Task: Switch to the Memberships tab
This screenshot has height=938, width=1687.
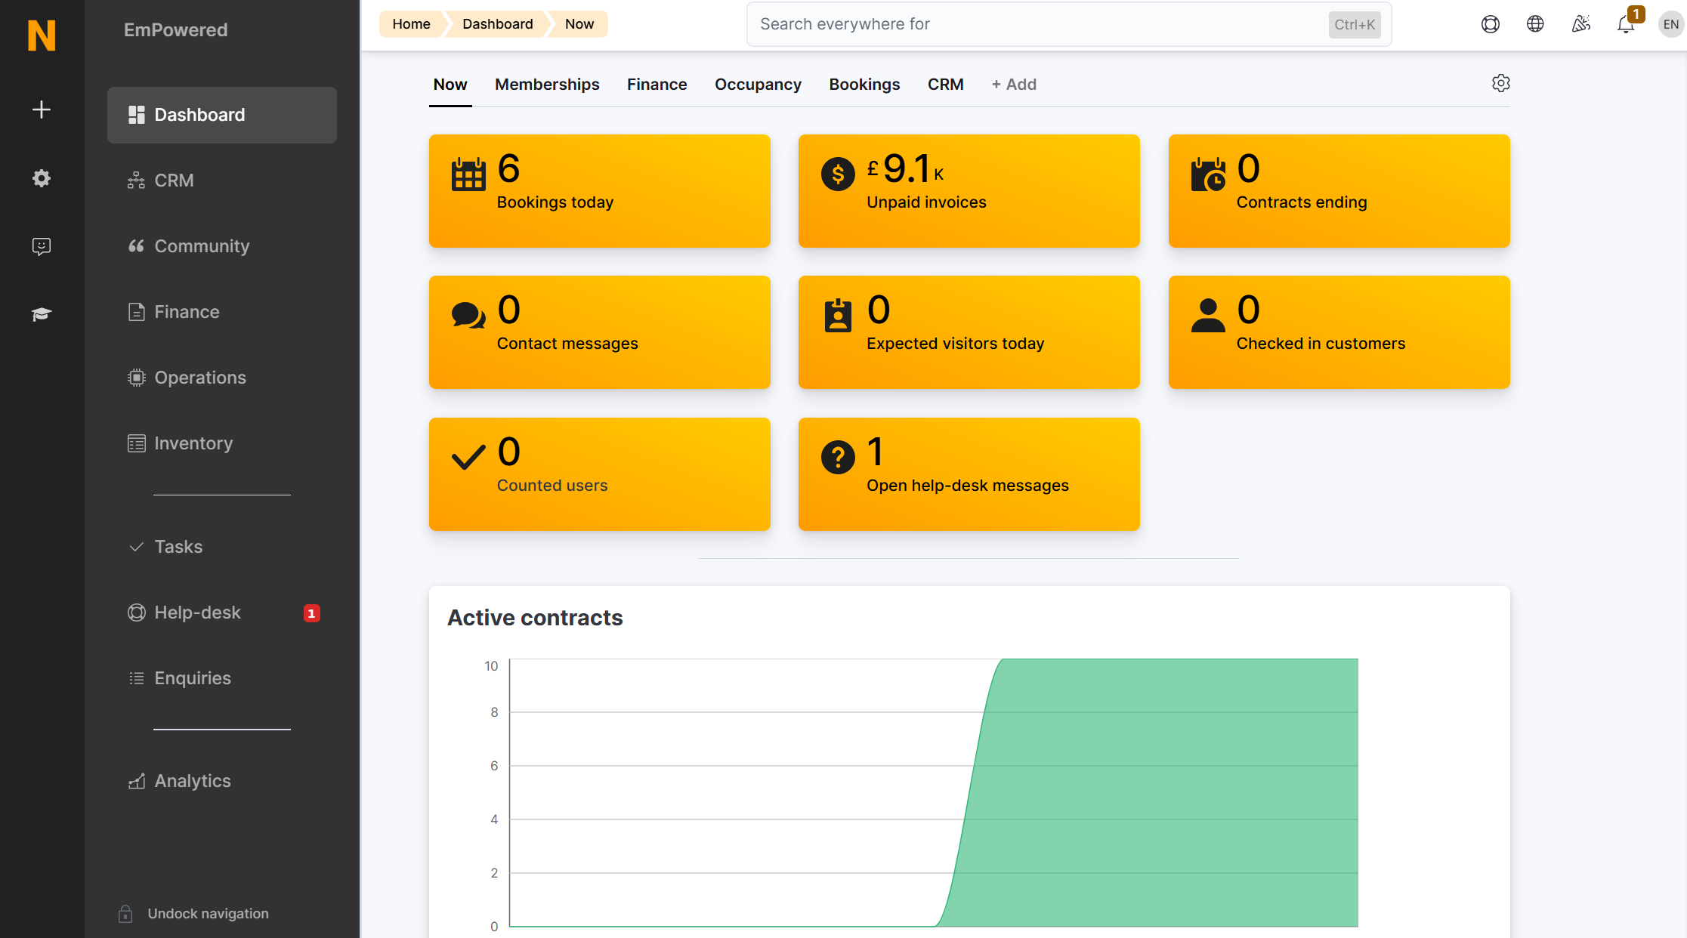Action: (547, 85)
